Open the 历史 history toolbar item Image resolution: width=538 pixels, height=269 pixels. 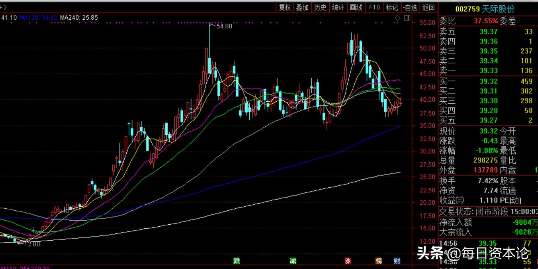point(320,7)
